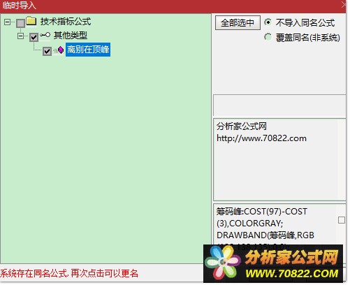
Task: Select the 离别在顶峰 formula item
Action: tap(88, 50)
